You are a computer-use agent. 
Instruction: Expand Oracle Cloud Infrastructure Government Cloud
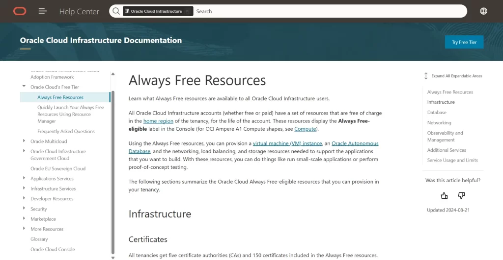[24, 151]
